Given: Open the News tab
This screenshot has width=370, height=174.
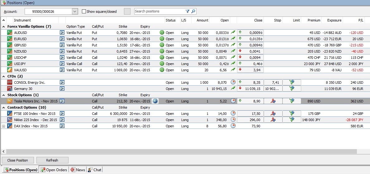Looking at the screenshot, I should (x=78, y=170).
